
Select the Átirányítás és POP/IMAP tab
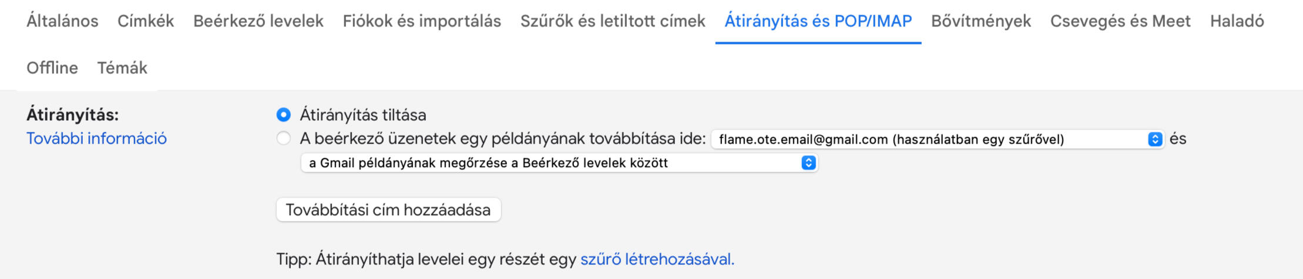click(x=818, y=21)
